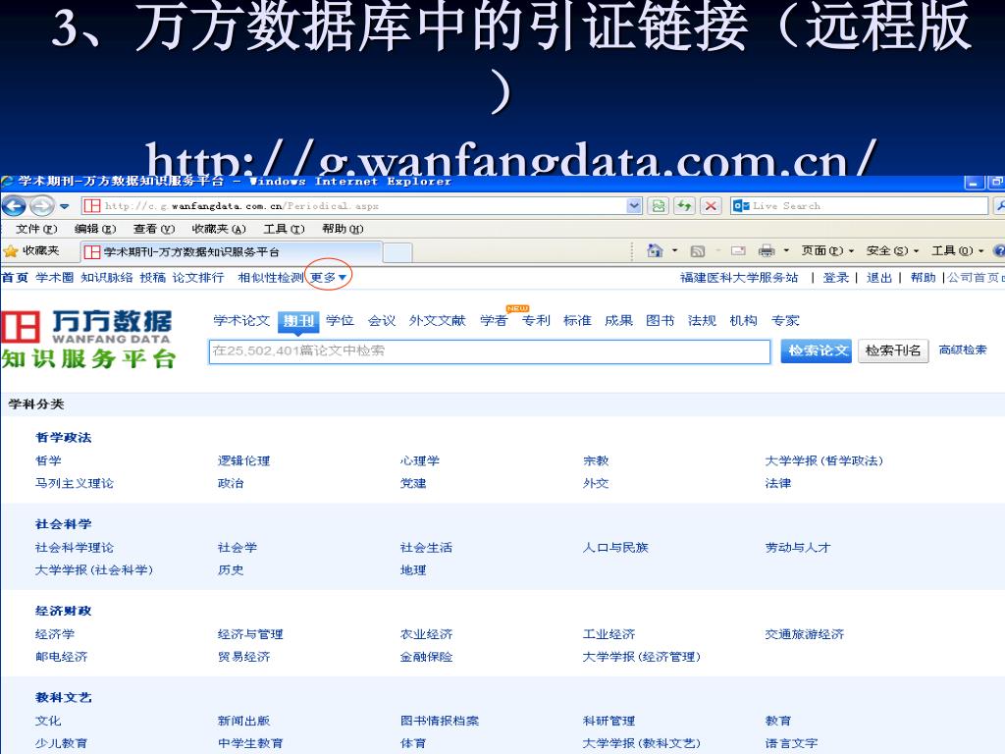Click the 相似性检测 link

(x=271, y=278)
